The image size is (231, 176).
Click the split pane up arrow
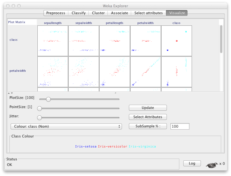pyautogui.click(x=9, y=93)
